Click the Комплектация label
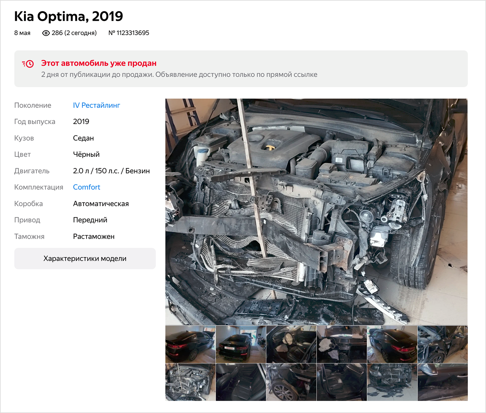The width and height of the screenshot is (486, 413). tap(39, 187)
